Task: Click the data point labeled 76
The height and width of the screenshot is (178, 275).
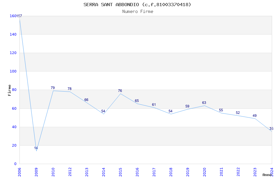Action: pyautogui.click(x=120, y=91)
